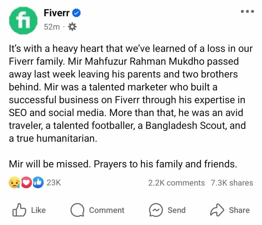Screen dimensions: 262x225
Task: Tap the arrow Share icon
Action: click(217, 210)
